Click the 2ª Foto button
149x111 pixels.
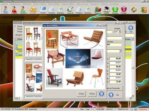(92, 94)
